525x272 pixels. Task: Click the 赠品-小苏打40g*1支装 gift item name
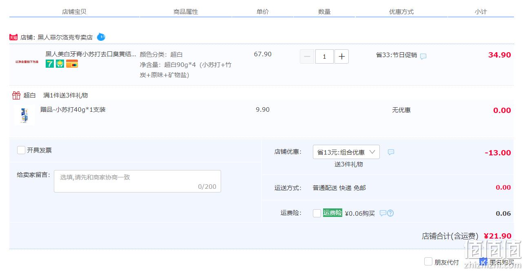(73, 110)
